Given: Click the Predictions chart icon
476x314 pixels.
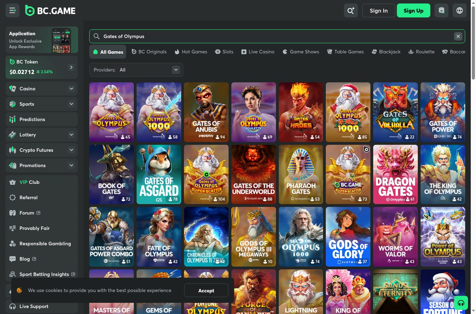Looking at the screenshot, I should (x=13, y=119).
